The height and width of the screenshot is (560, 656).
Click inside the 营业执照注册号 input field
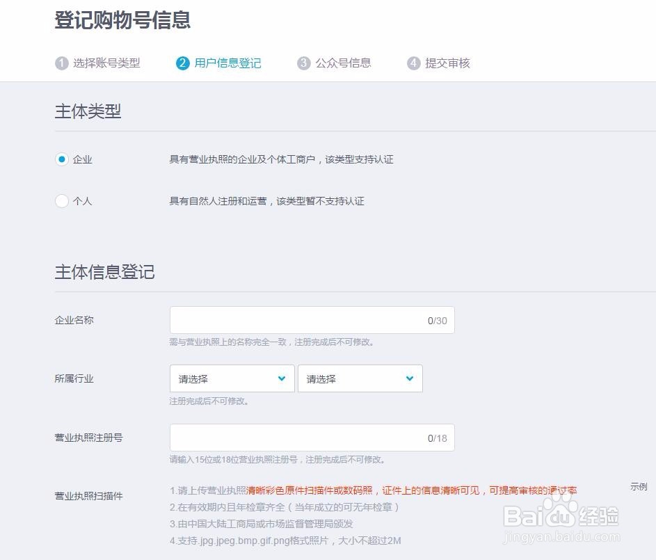pos(311,437)
